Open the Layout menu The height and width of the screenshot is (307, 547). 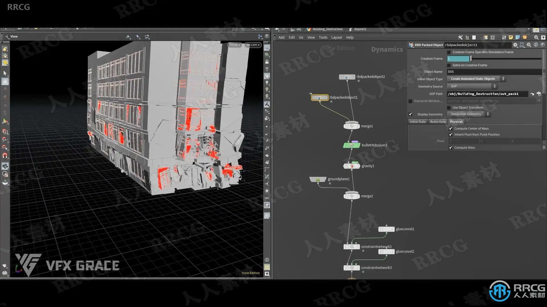(336, 38)
